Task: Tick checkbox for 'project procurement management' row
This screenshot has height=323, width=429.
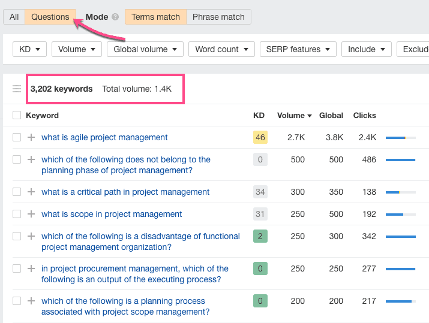Action: point(17,268)
